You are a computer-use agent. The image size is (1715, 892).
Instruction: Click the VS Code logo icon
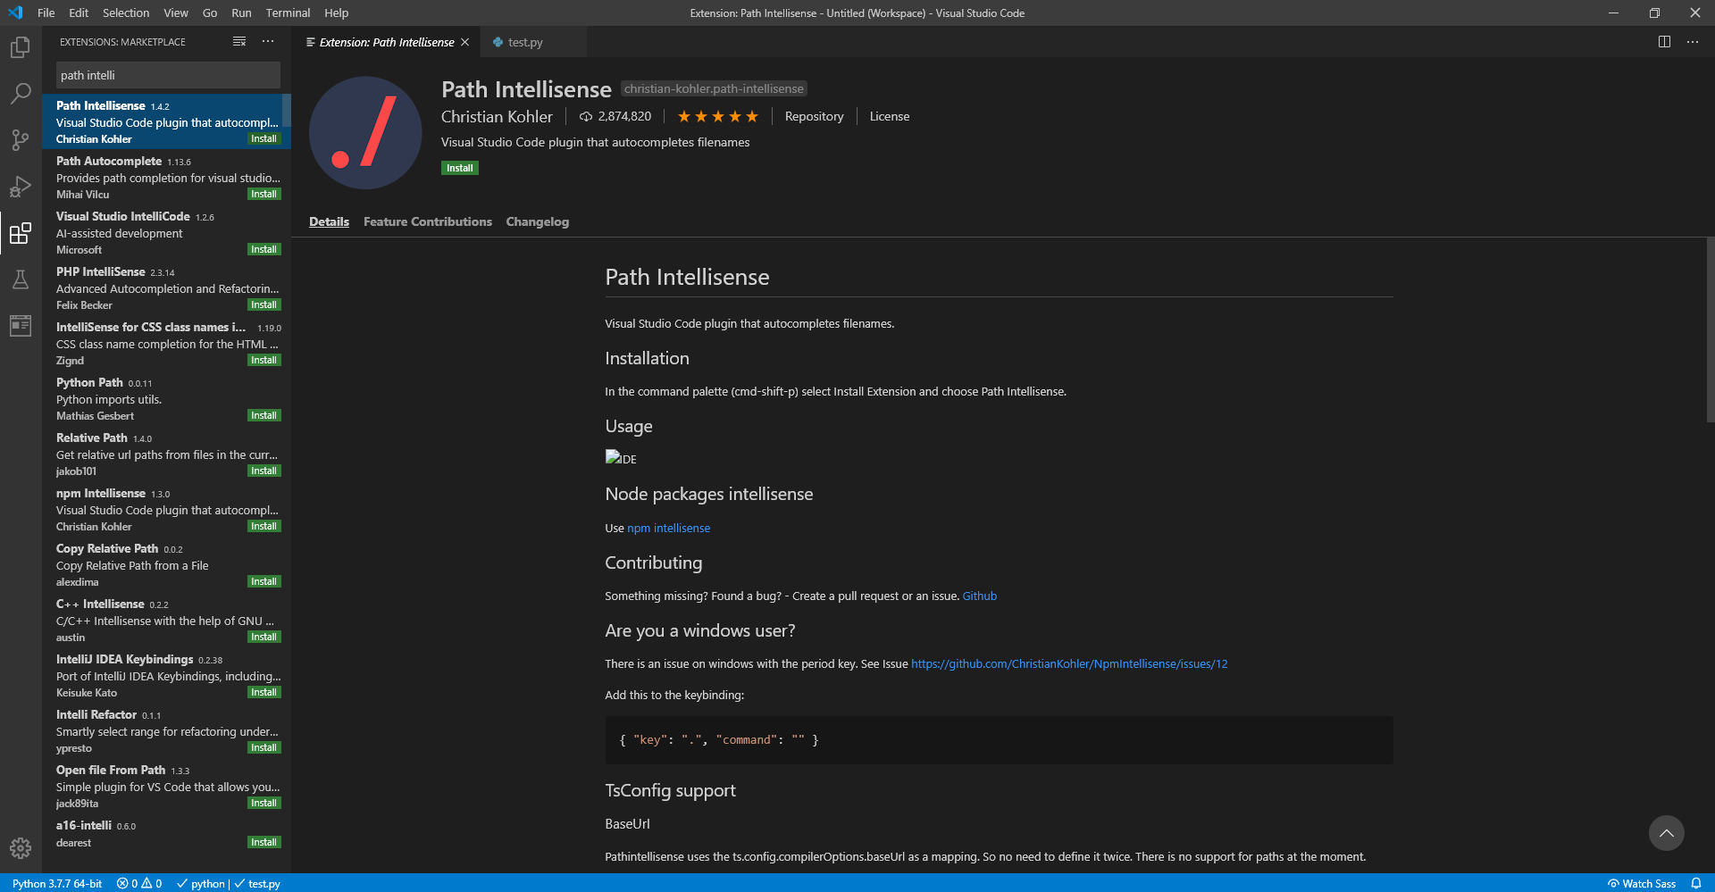point(15,13)
